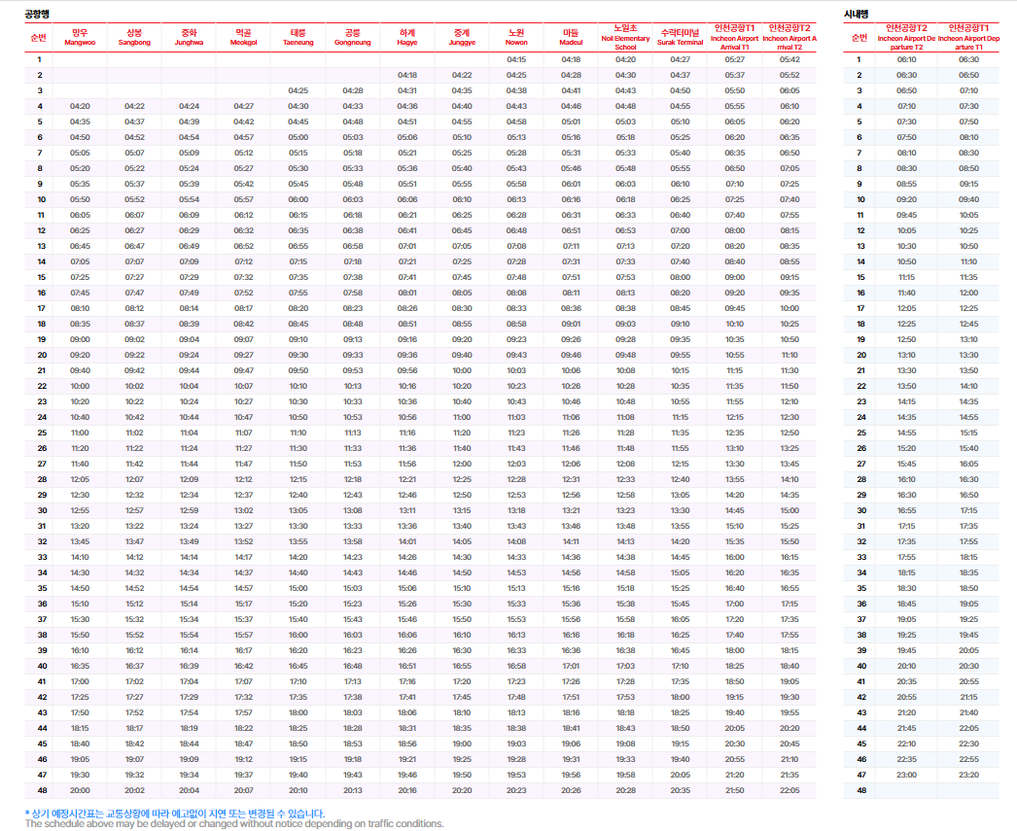The width and height of the screenshot is (1017, 831).
Task: Click 05:12 Meokgol time in airport-bound row 7
Action: click(x=244, y=153)
